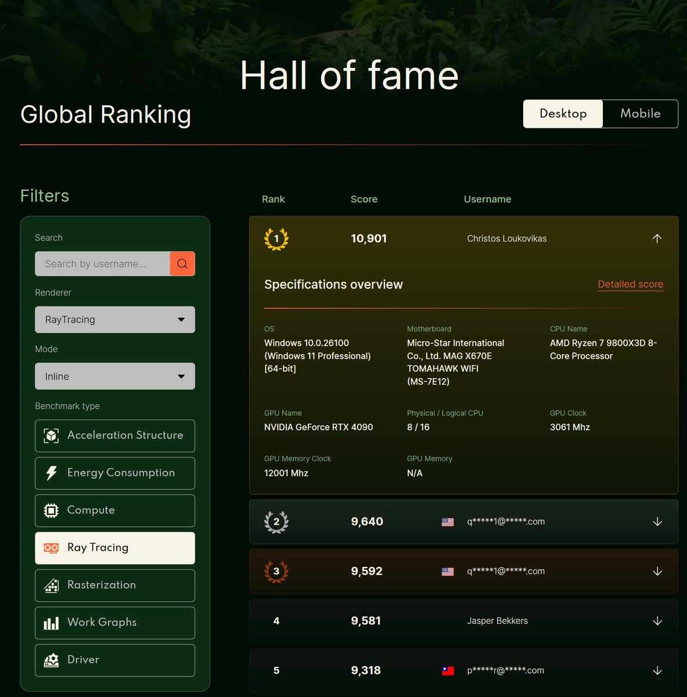Select the Compute chip icon

(x=51, y=510)
